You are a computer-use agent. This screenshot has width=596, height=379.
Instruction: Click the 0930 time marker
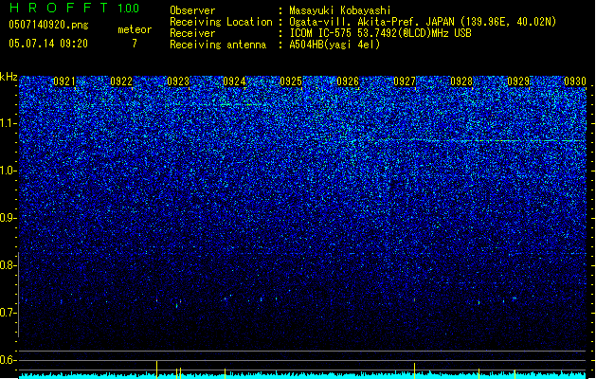click(575, 81)
